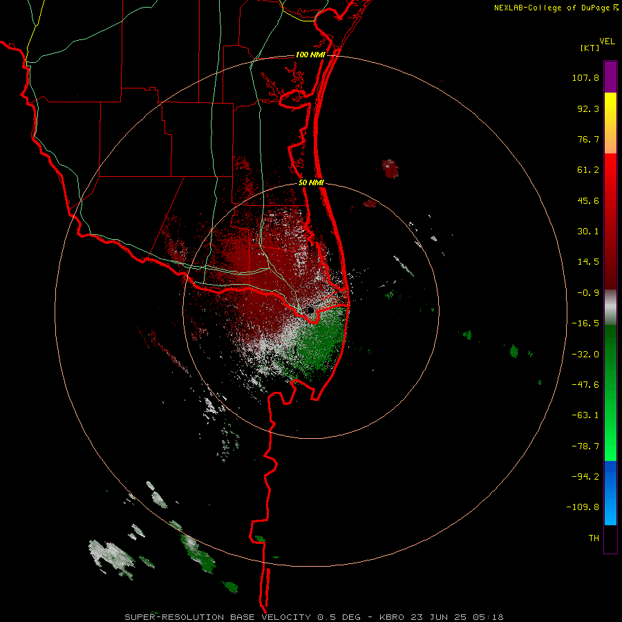
Task: Click the -63.1 velocity scale value
Action: (x=585, y=415)
